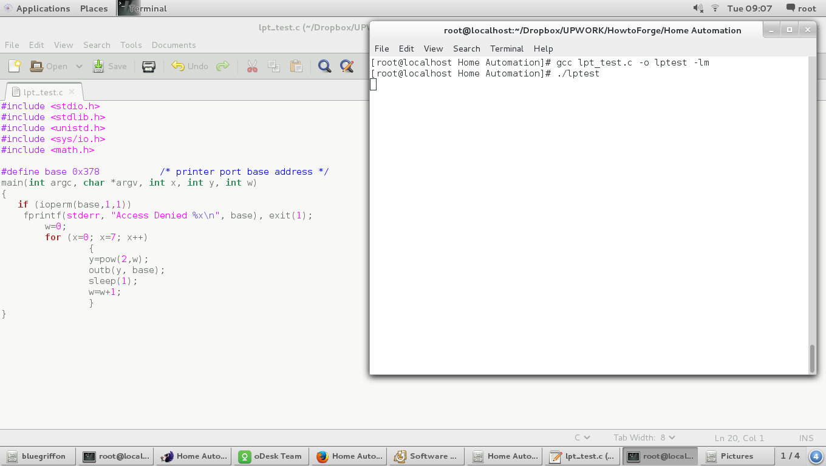
Task: Open gedit Documents menu
Action: pyautogui.click(x=174, y=45)
